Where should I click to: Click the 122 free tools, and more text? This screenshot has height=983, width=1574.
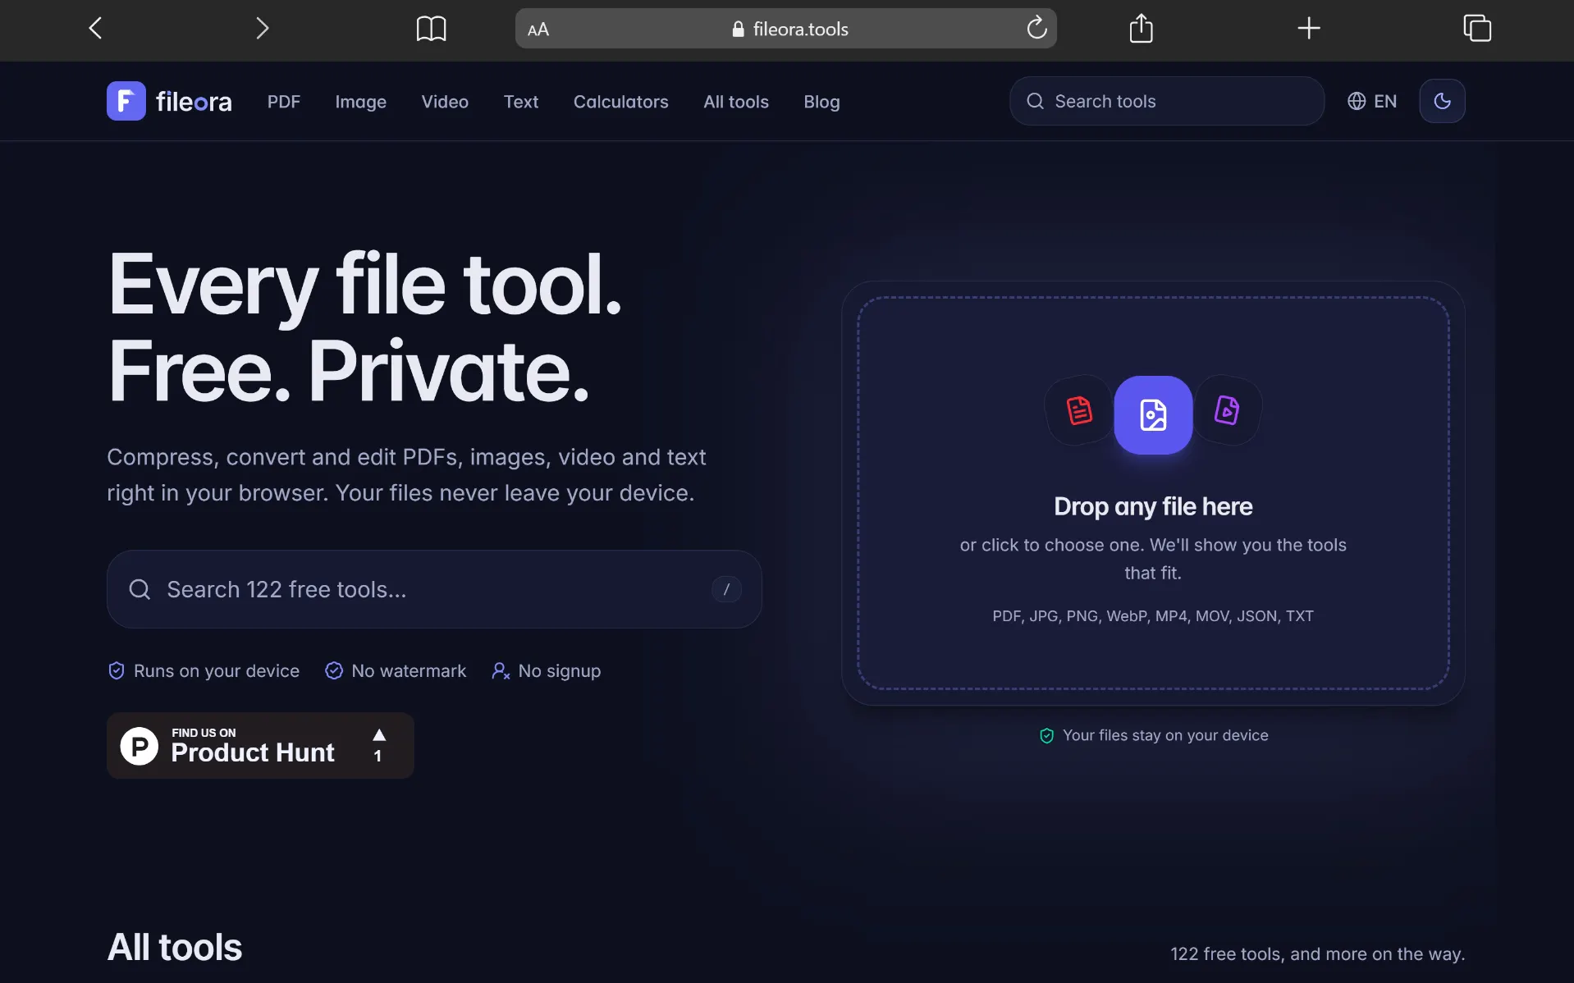pos(1317,954)
